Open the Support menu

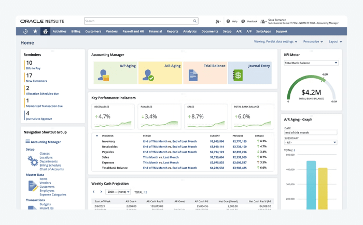click(x=282, y=31)
